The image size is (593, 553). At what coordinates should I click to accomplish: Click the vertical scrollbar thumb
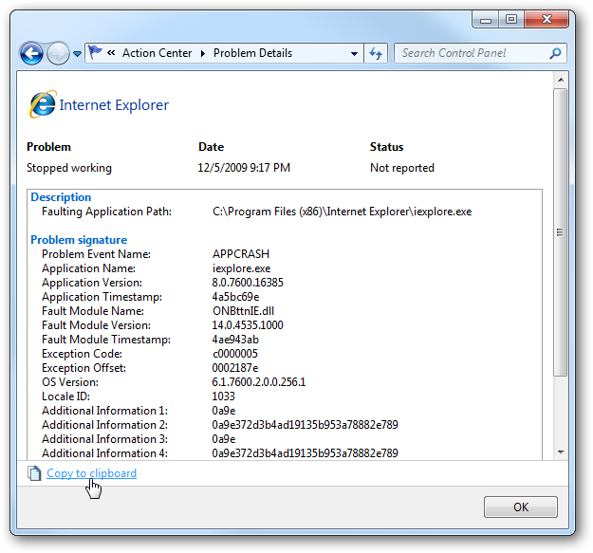click(560, 232)
